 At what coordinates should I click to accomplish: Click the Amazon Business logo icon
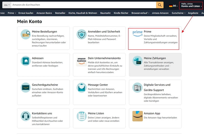[82, 61]
